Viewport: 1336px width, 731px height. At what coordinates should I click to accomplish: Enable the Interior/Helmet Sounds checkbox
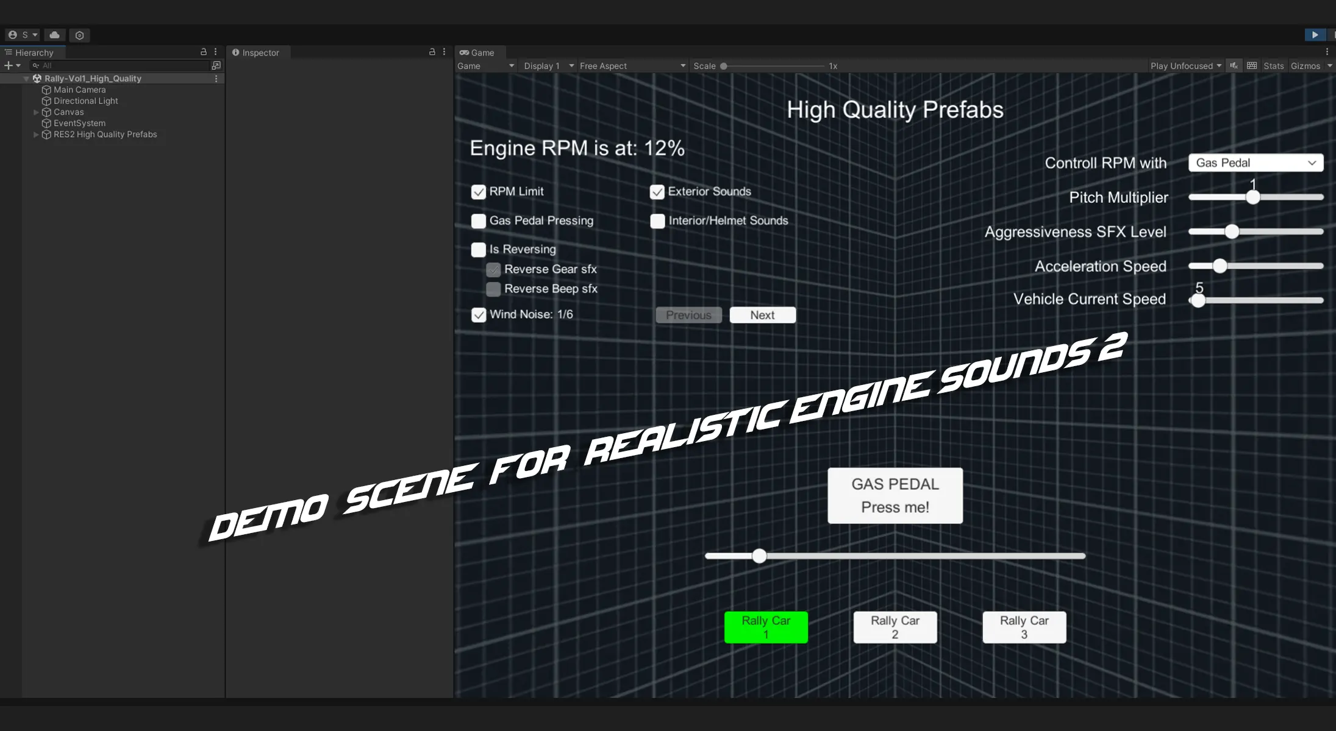click(657, 221)
